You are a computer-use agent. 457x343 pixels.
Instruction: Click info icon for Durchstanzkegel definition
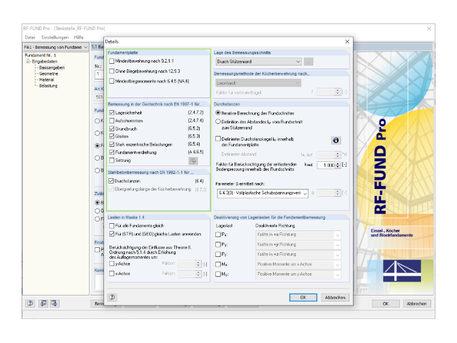pos(336,140)
